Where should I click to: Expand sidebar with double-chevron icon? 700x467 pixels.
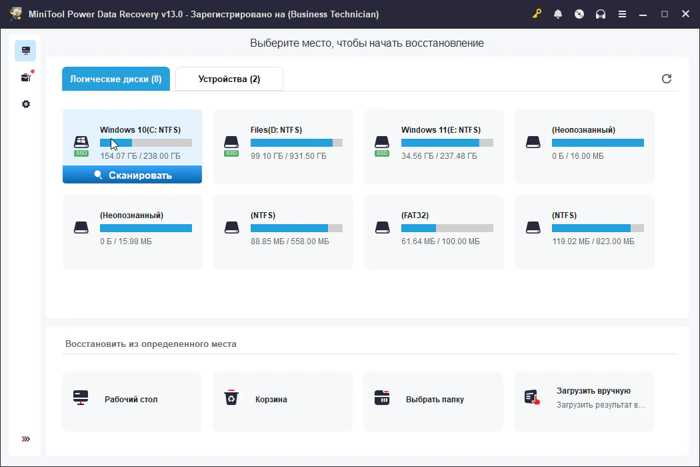pos(26,439)
